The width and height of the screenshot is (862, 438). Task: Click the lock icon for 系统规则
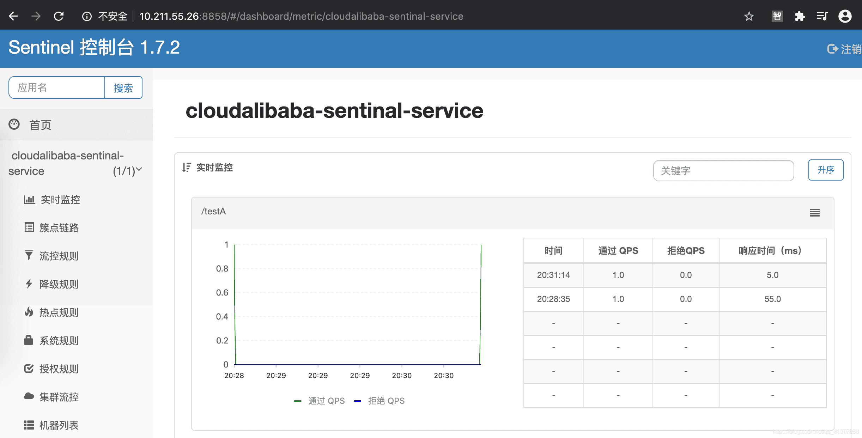coord(29,340)
